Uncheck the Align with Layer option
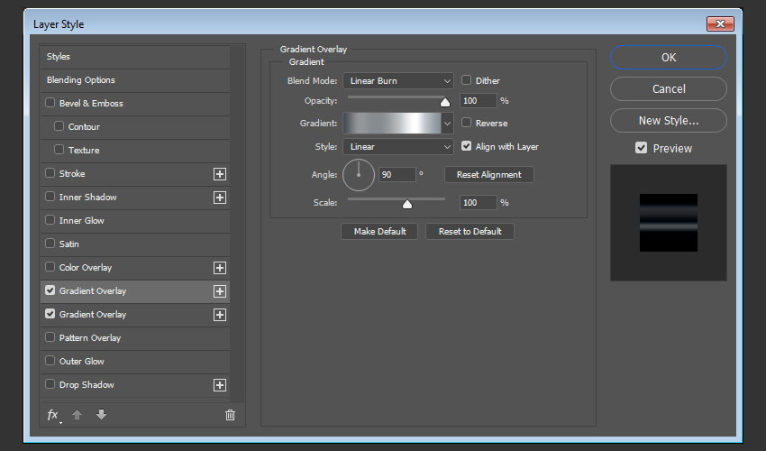766x451 pixels. point(467,146)
